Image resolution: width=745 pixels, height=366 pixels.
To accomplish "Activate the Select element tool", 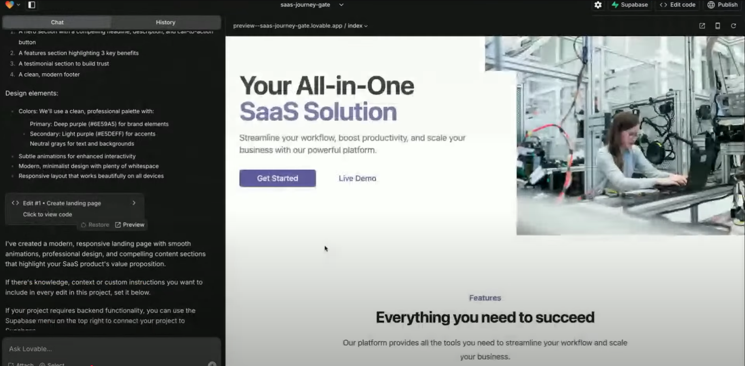I will (x=52, y=364).
